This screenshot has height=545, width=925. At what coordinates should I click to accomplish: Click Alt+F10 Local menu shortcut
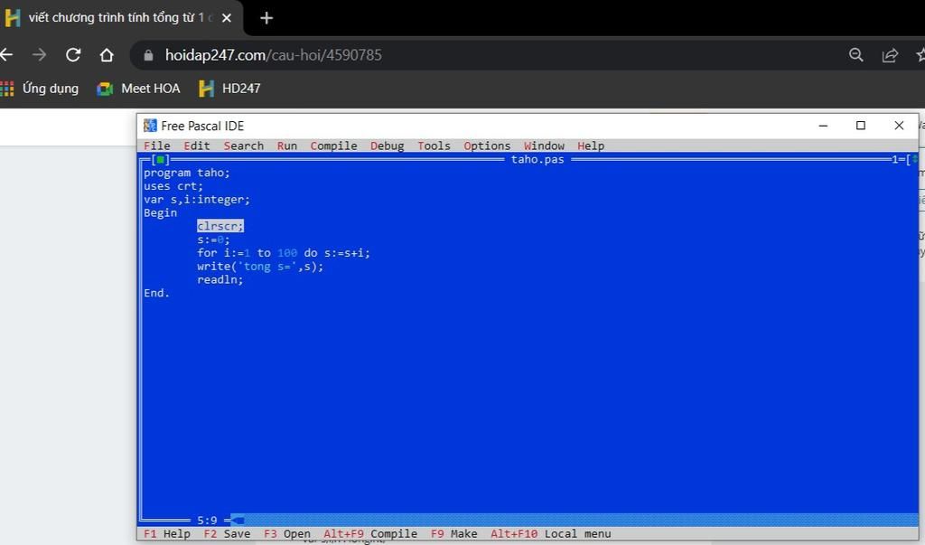[550, 534]
